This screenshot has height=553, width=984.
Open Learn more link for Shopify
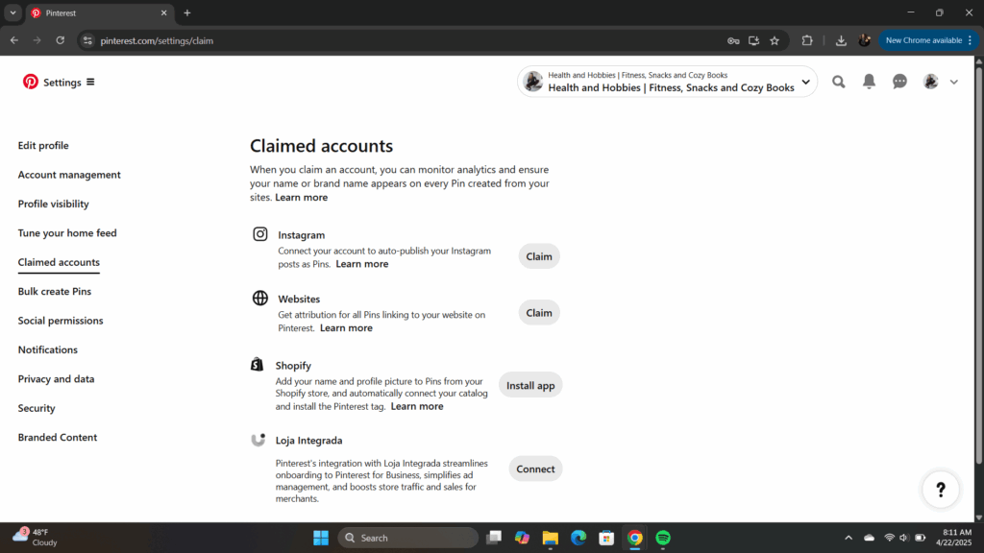[x=417, y=406]
